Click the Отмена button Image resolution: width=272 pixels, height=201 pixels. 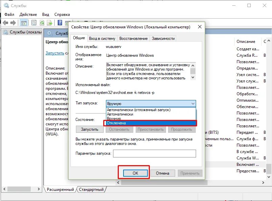pyautogui.click(x=163, y=173)
